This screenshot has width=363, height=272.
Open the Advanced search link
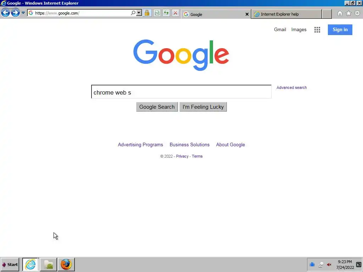291,88
